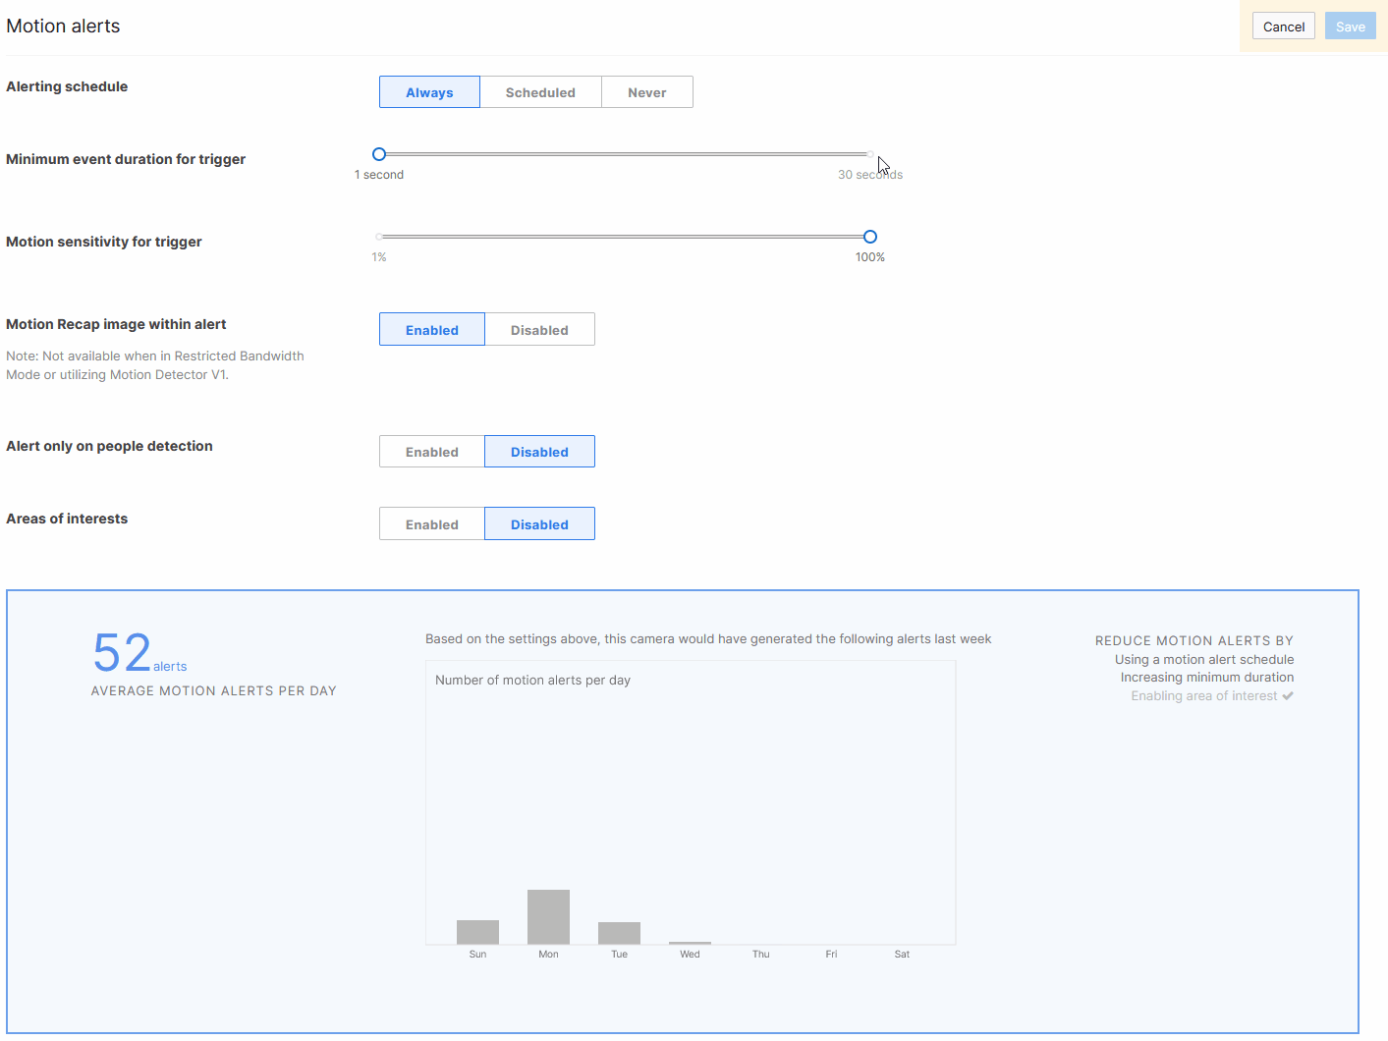The width and height of the screenshot is (1388, 1041).
Task: Click the '1 second' slider label
Action: coord(379,175)
